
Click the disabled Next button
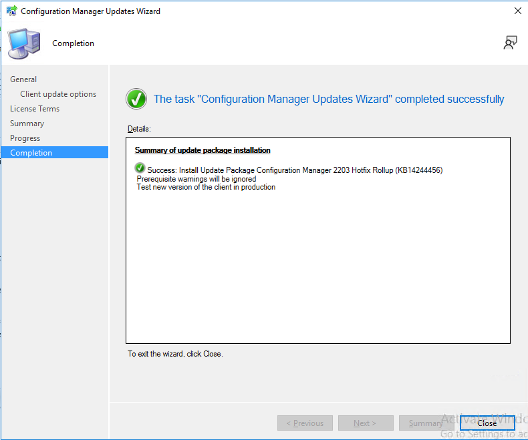[x=366, y=423]
